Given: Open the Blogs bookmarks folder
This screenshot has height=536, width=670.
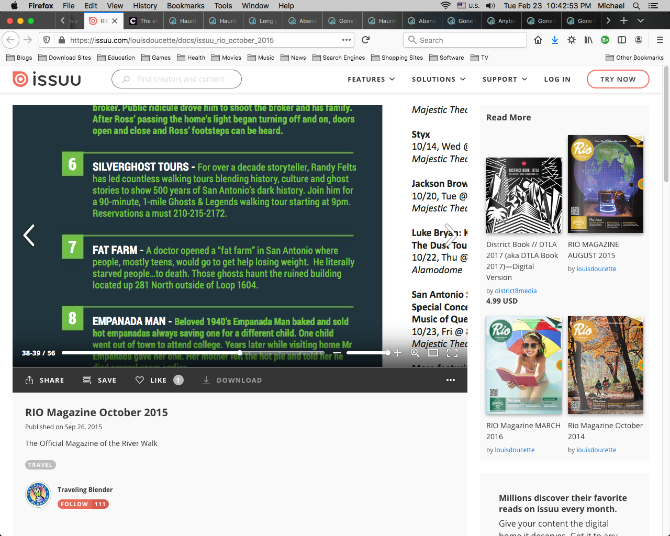Looking at the screenshot, I should 19,58.
